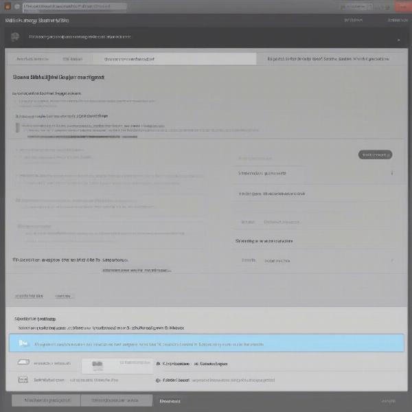
Task: Click the round icon left of the address bar
Action: pos(17,7)
